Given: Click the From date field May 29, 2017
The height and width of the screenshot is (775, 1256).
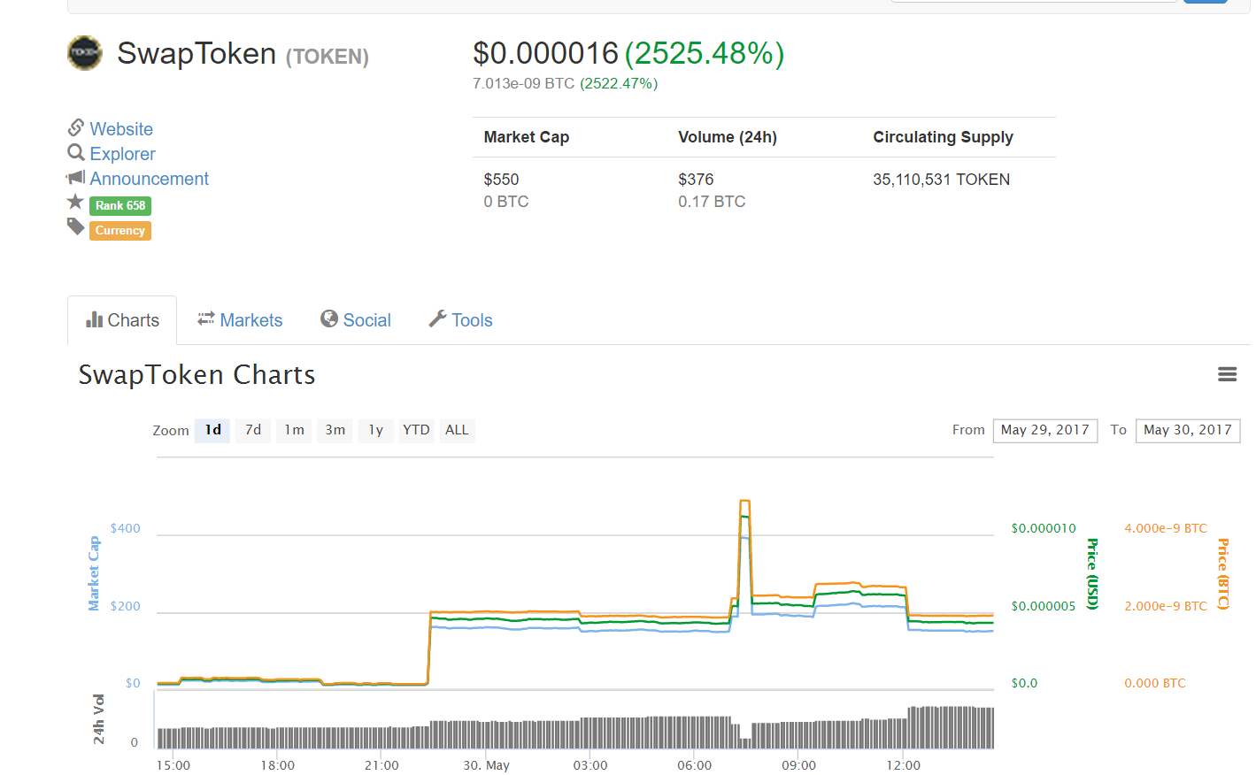Looking at the screenshot, I should (1044, 430).
